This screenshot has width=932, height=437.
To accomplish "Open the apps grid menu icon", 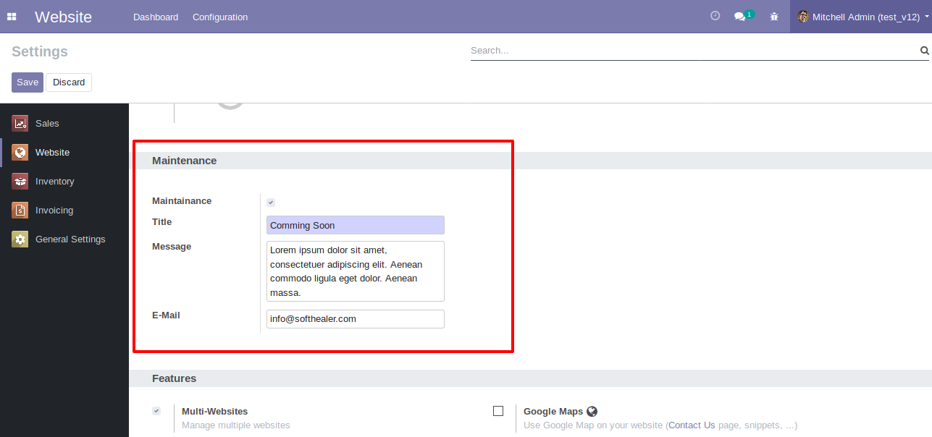I will pyautogui.click(x=12, y=17).
